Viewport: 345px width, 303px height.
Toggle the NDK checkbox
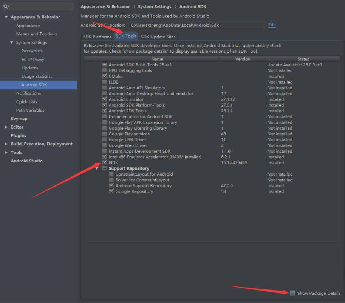point(105,162)
